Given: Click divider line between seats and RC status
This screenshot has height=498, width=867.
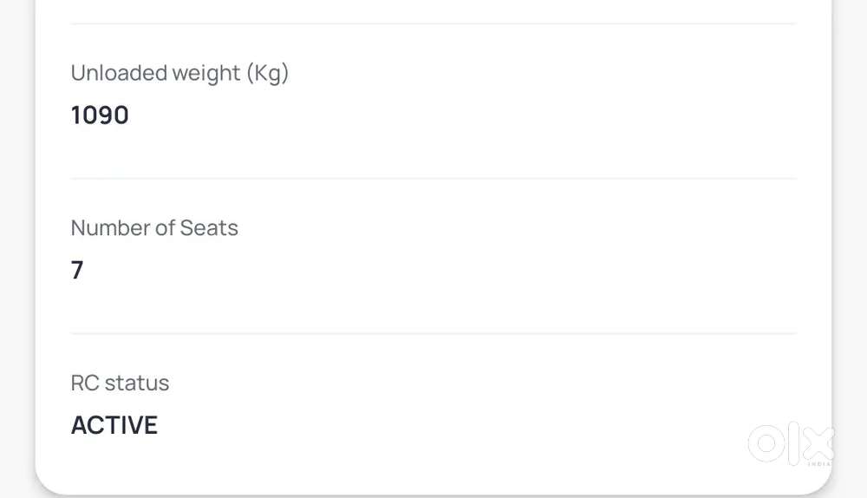Looking at the screenshot, I should [x=433, y=333].
